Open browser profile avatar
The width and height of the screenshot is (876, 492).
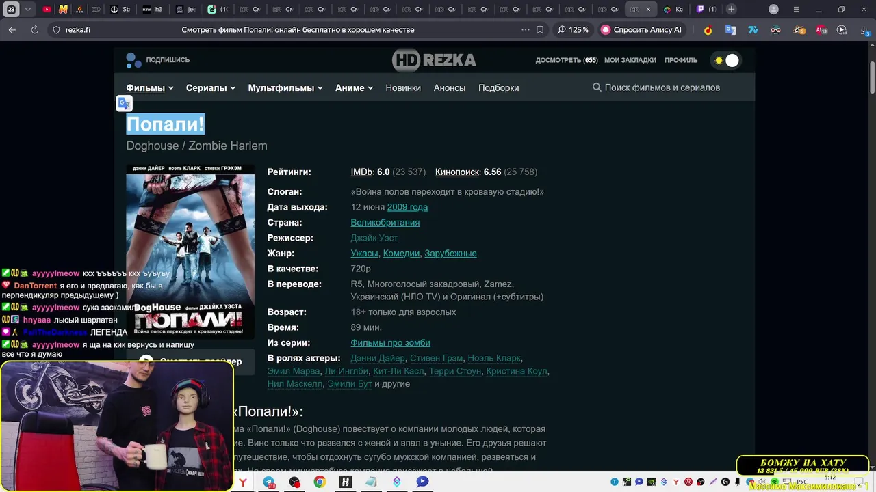click(773, 10)
